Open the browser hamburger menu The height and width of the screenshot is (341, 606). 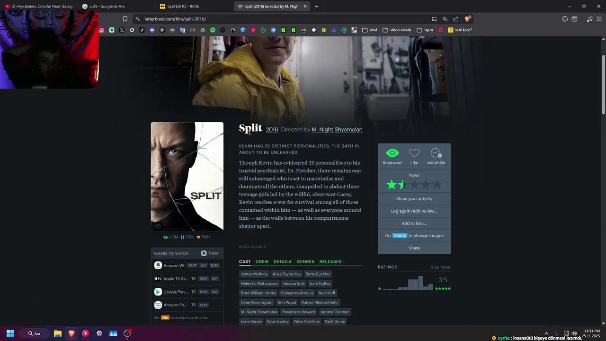coord(599,19)
